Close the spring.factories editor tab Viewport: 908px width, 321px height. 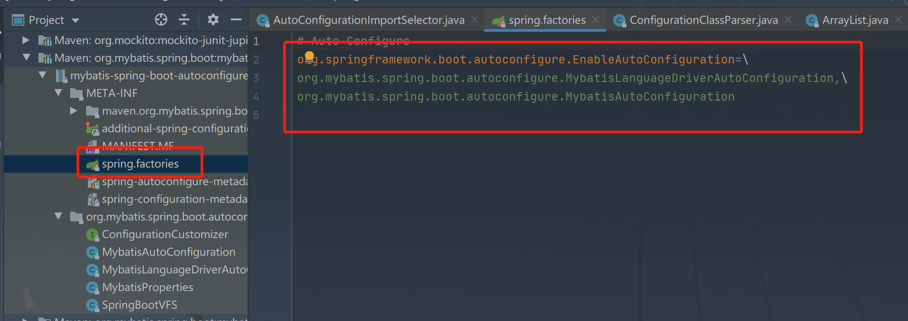pyautogui.click(x=595, y=19)
